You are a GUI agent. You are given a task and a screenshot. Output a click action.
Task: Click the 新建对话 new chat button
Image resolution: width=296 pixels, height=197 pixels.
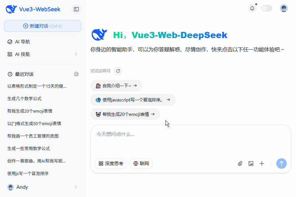tap(42, 26)
